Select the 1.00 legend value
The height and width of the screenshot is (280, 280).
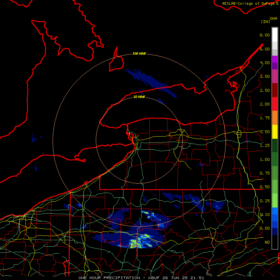[264, 160]
